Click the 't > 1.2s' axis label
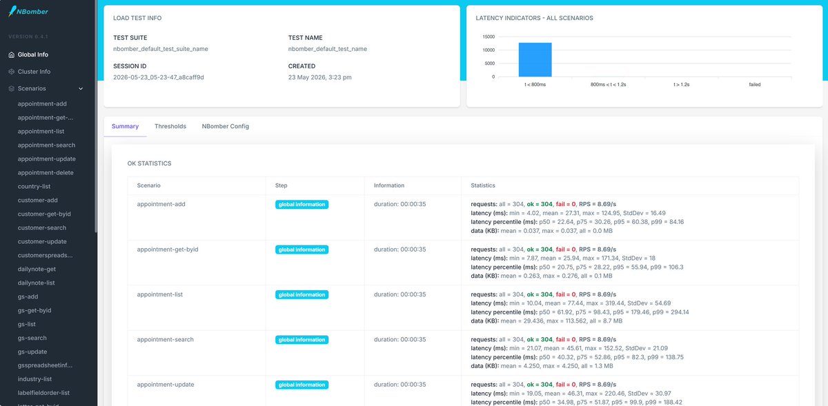The image size is (828, 406). [682, 84]
